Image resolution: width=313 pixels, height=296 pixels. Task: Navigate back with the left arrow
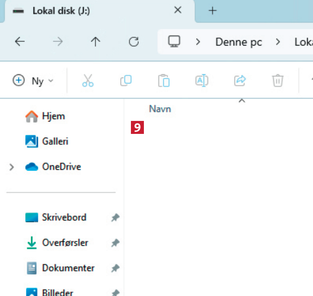20,42
